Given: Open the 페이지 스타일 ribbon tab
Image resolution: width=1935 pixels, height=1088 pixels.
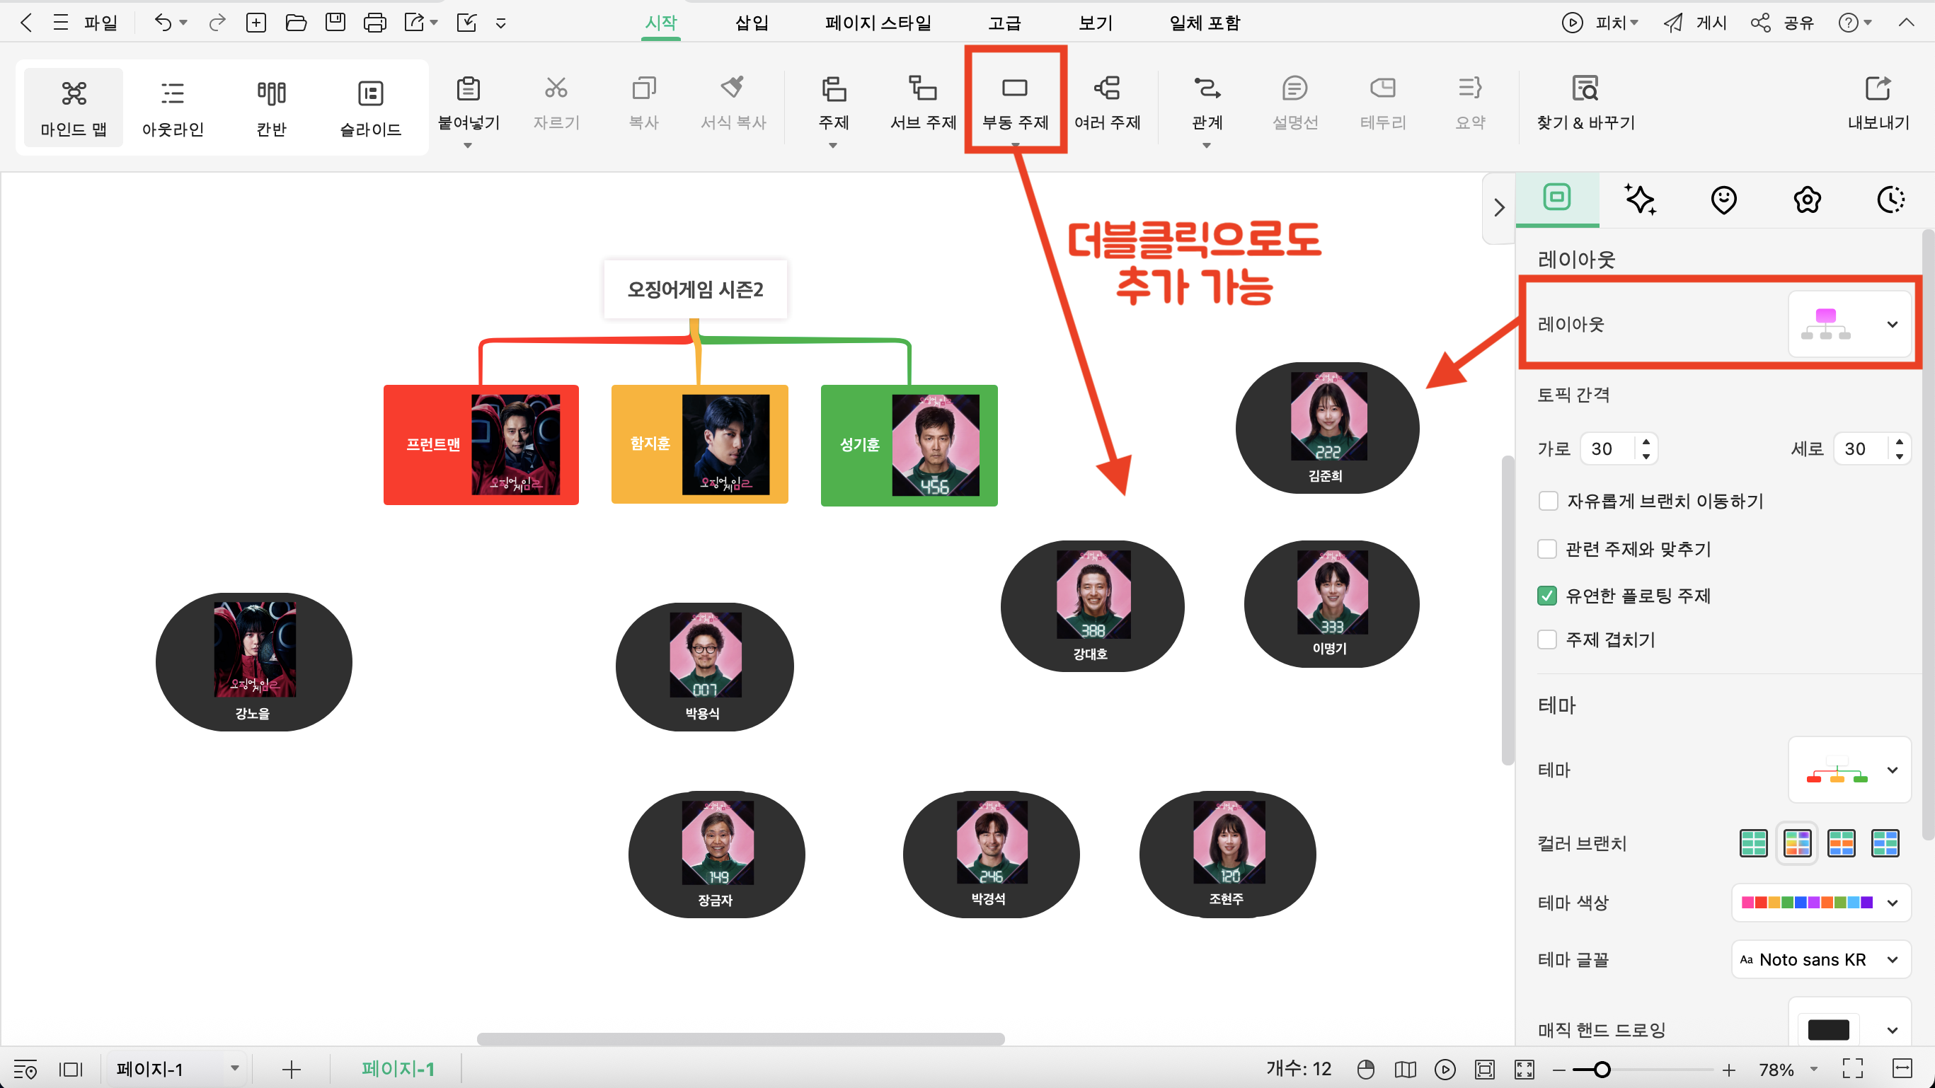Looking at the screenshot, I should coord(878,23).
